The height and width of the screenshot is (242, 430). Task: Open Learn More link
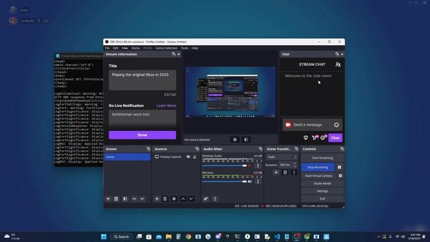(x=166, y=106)
